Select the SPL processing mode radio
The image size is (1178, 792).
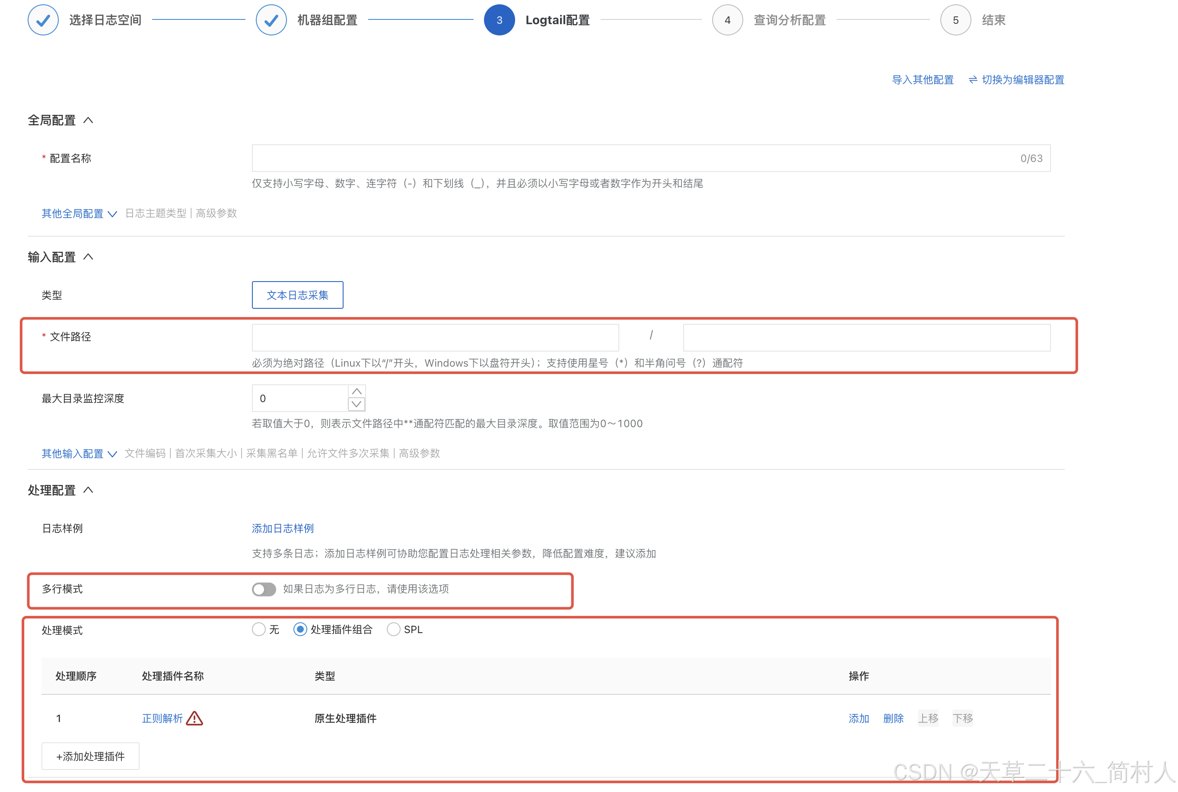[x=393, y=629]
